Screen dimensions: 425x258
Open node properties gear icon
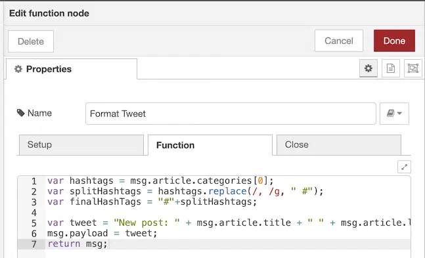click(x=368, y=68)
